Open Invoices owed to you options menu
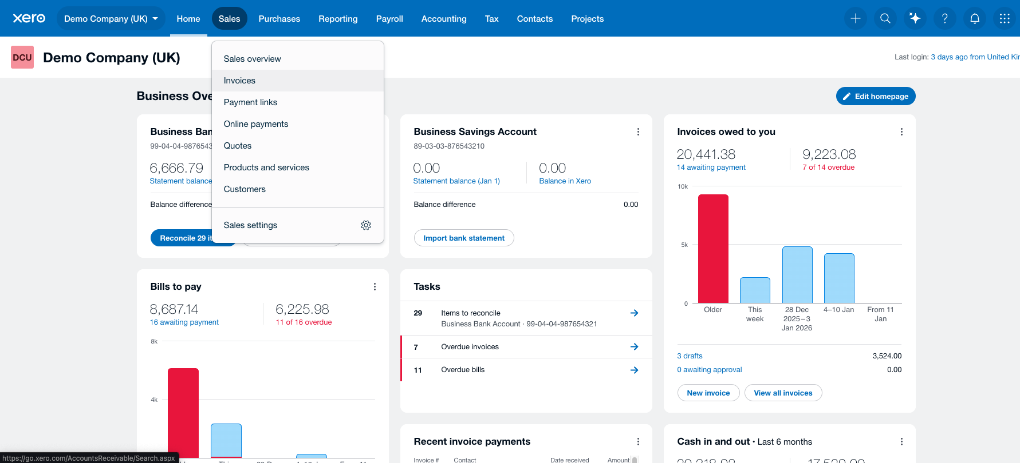The height and width of the screenshot is (463, 1020). (x=901, y=132)
